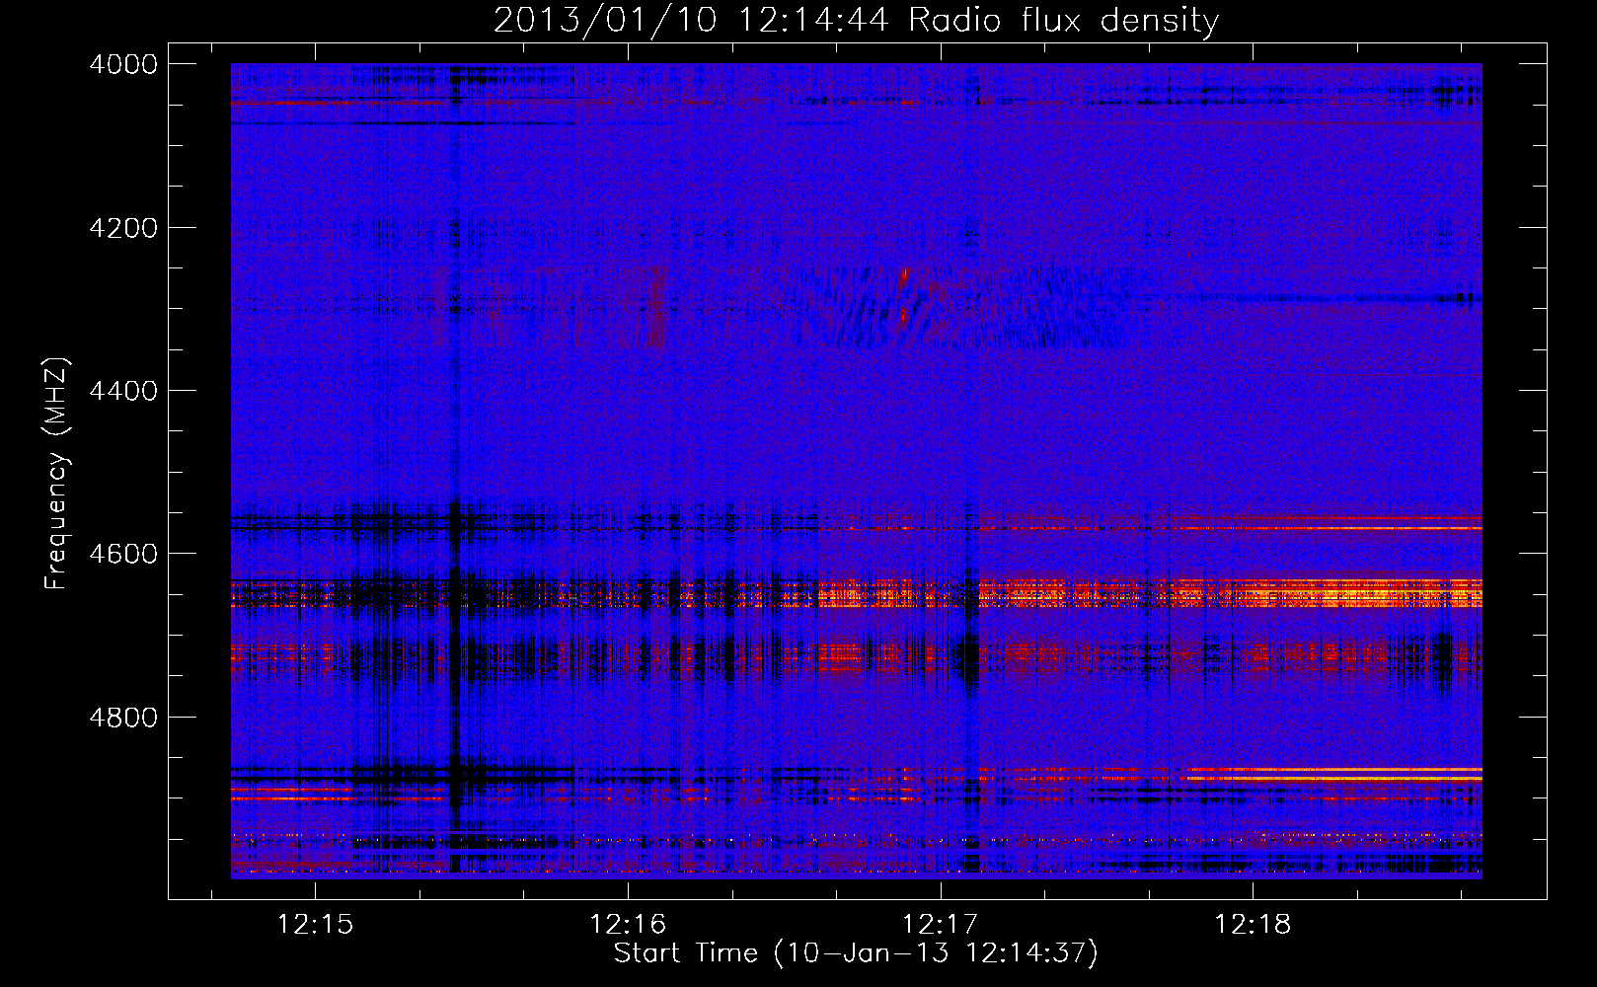The width and height of the screenshot is (1597, 987).
Task: Click the 4800 frequency axis label
Action: pos(122,718)
